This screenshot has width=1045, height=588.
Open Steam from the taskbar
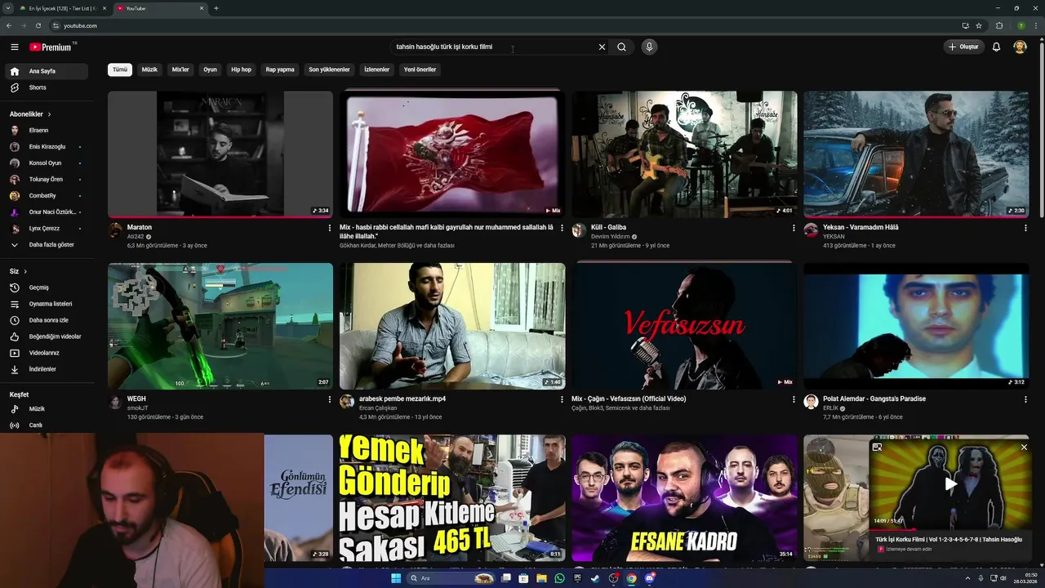point(595,578)
